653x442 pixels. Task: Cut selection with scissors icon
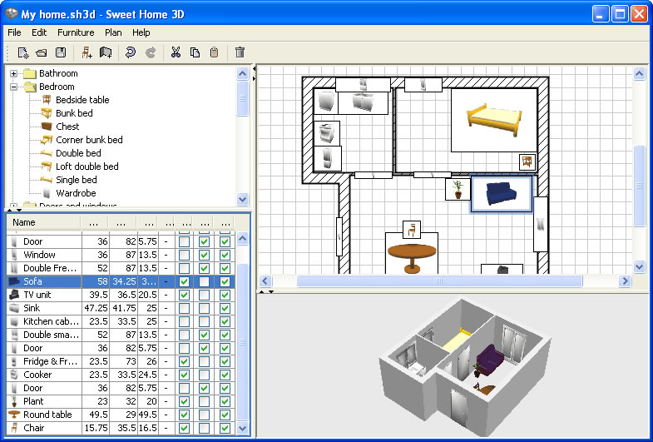pos(176,52)
